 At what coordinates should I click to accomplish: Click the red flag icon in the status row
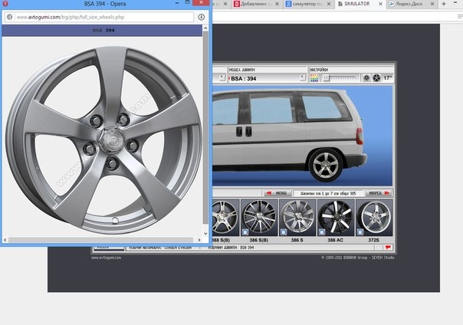388,248
